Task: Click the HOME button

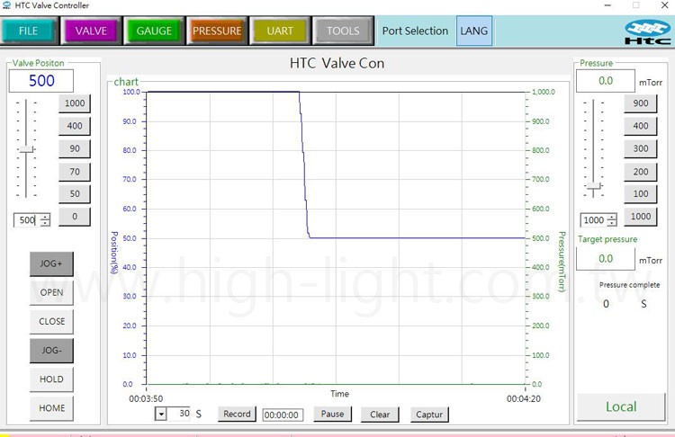Action: 51,408
